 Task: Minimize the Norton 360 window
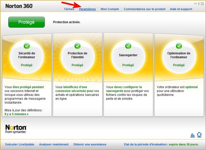196,4
